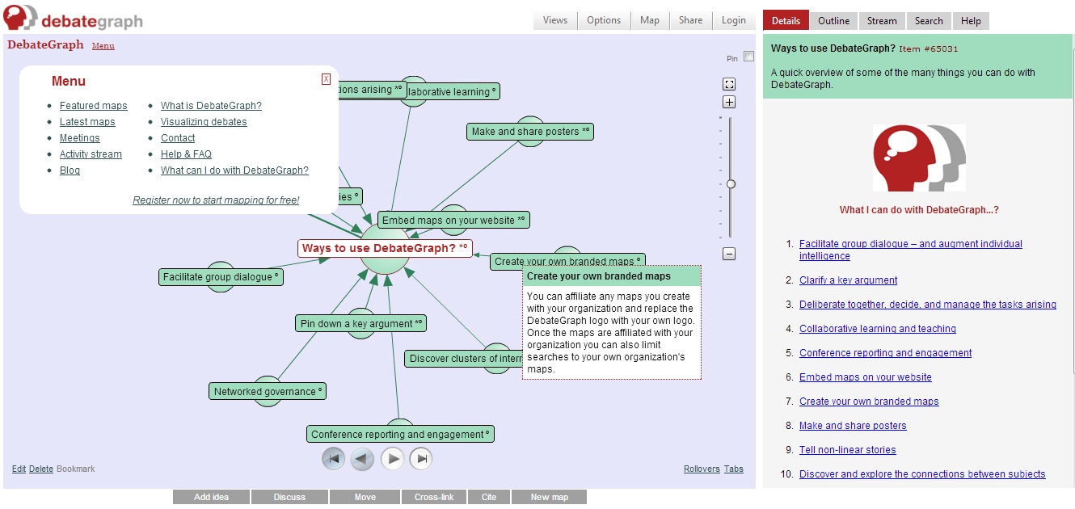
Task: Zoom in with the plus icon
Action: click(729, 103)
